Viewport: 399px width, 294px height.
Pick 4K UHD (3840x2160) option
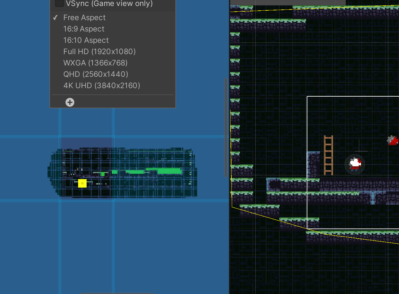pos(101,85)
